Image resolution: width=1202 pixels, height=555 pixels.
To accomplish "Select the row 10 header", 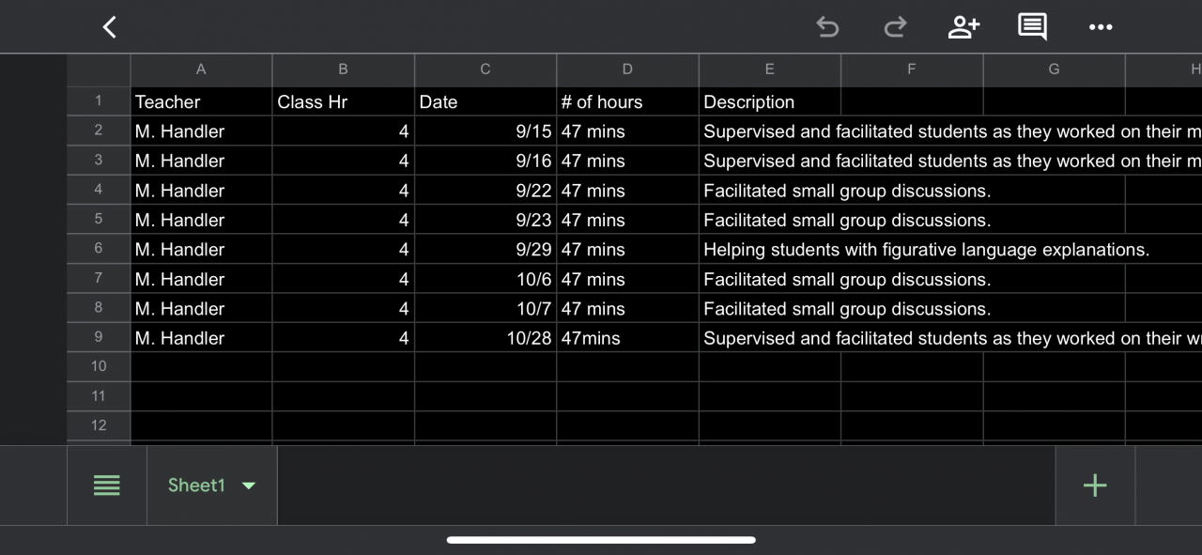I will tap(99, 366).
